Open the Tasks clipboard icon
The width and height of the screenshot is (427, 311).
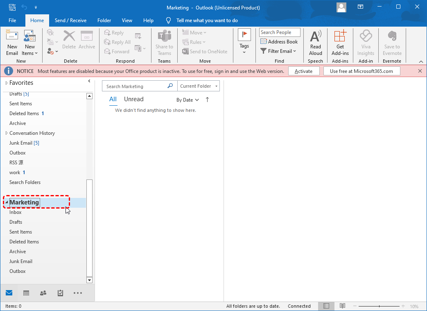coord(60,293)
